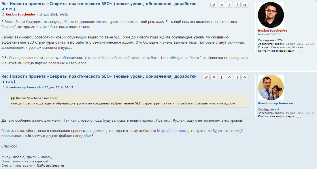View Ruslan's 274 messages count link
Viewport: 317px width, 169px height.
click(280, 40)
